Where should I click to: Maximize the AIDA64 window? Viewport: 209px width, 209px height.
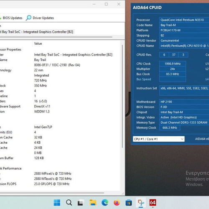[106, 4]
